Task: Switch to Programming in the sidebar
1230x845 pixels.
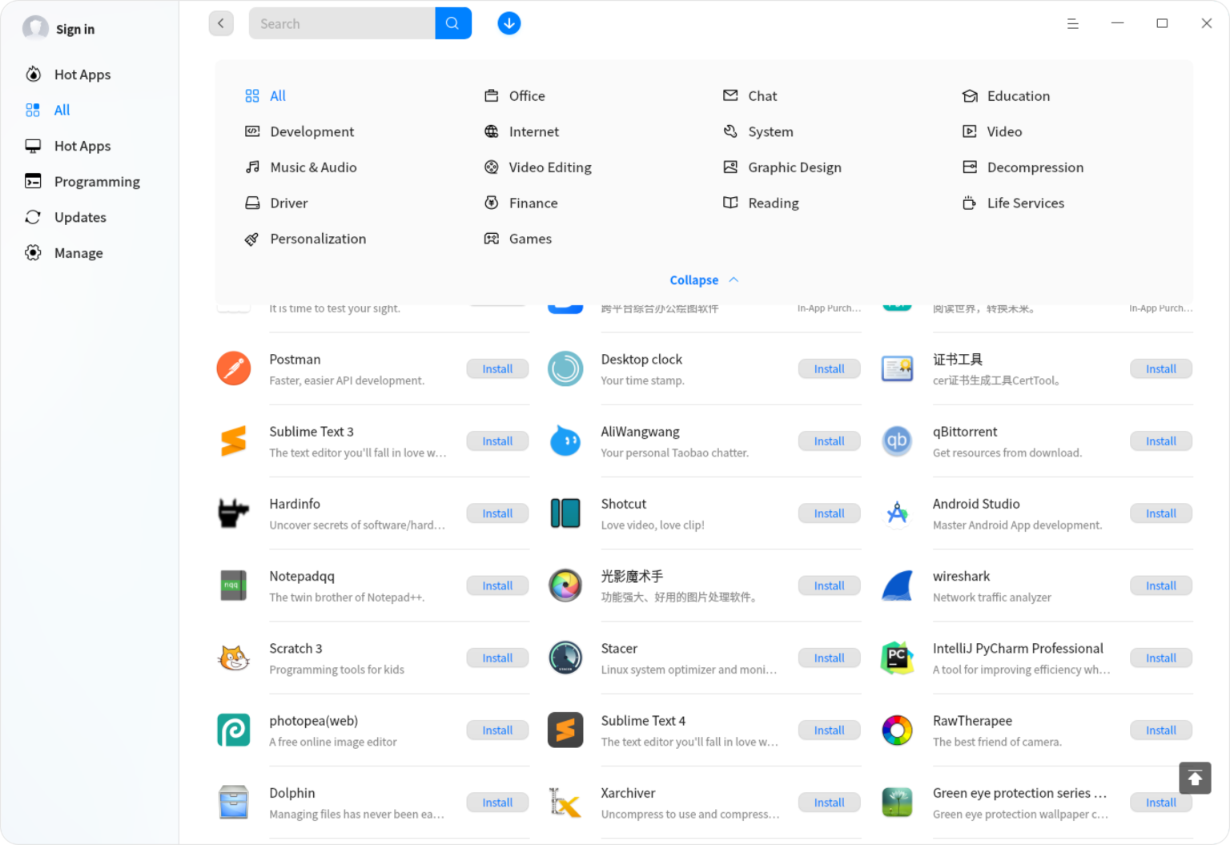Action: coord(97,181)
